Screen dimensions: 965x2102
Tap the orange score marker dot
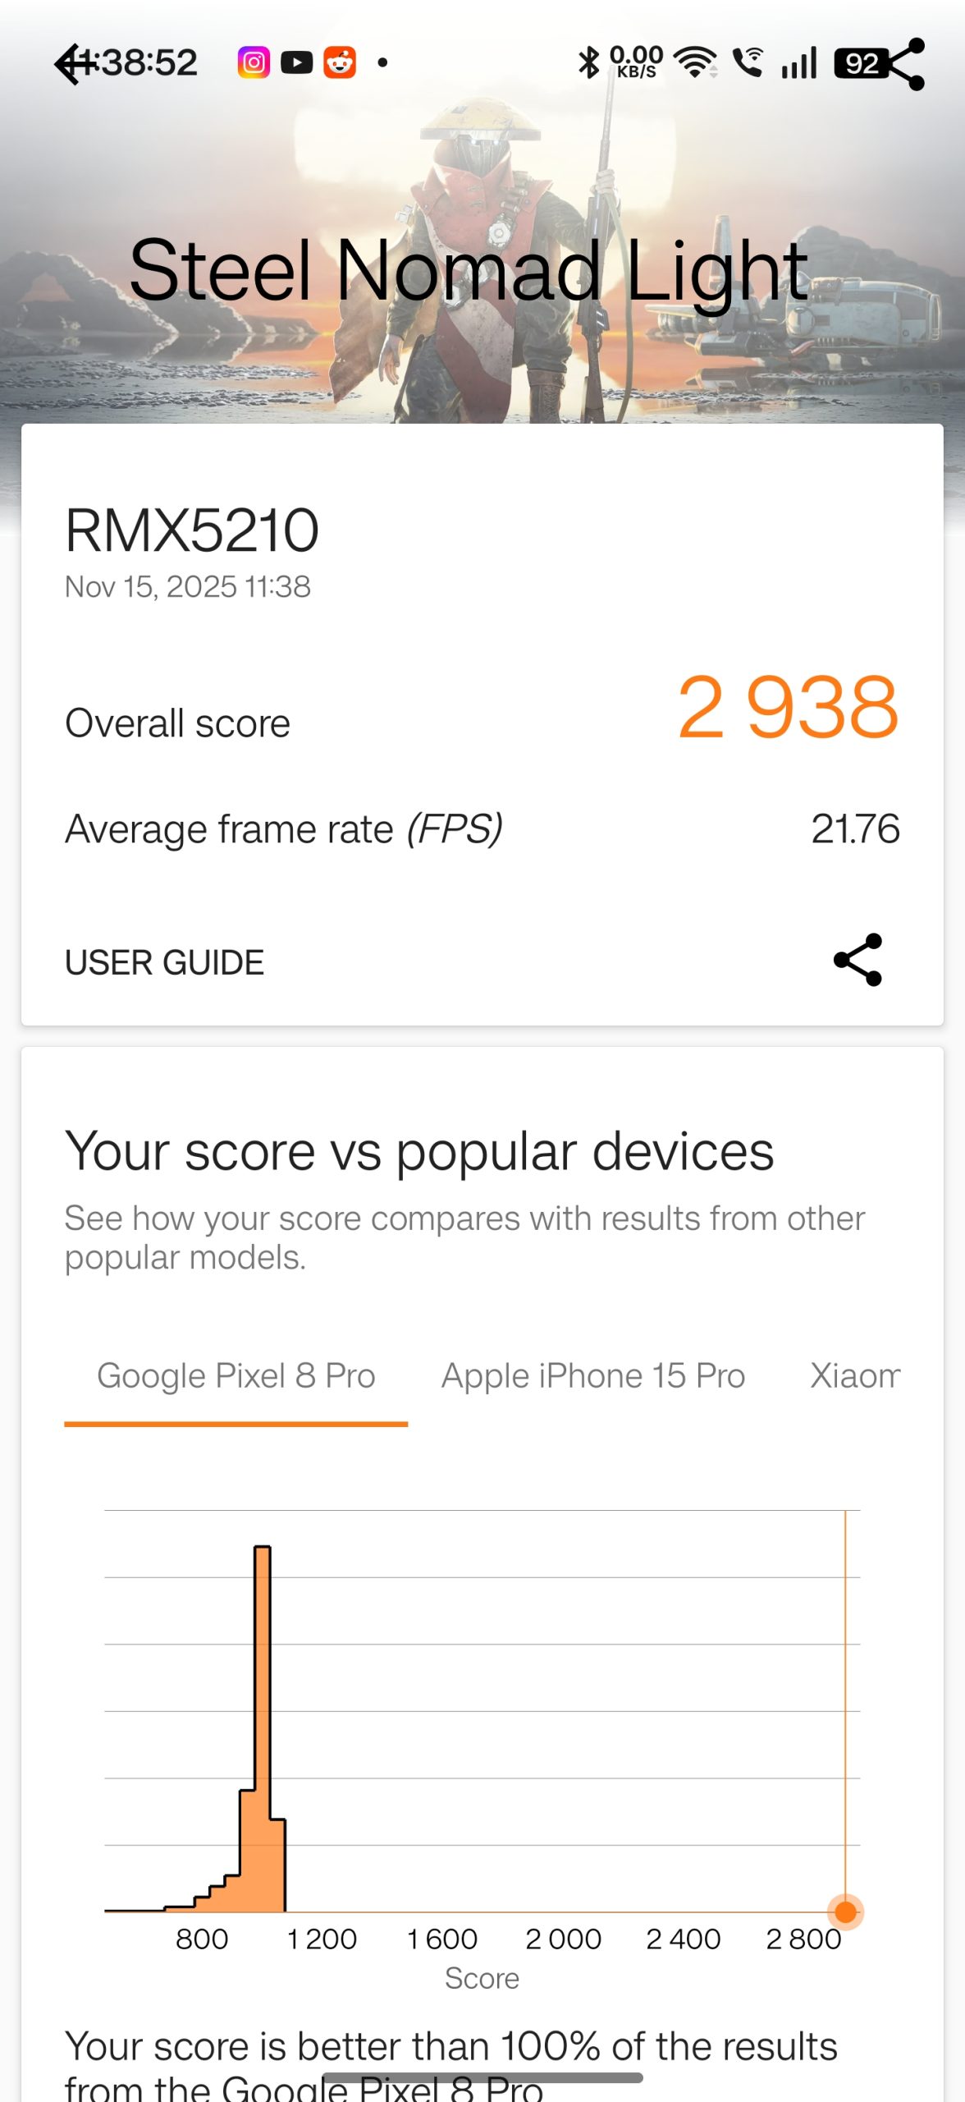[845, 1912]
